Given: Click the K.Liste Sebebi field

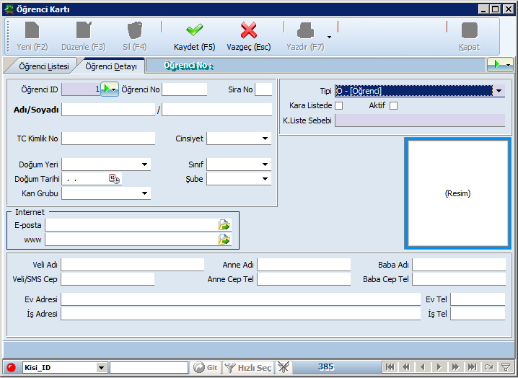Looking at the screenshot, I should tap(420, 120).
